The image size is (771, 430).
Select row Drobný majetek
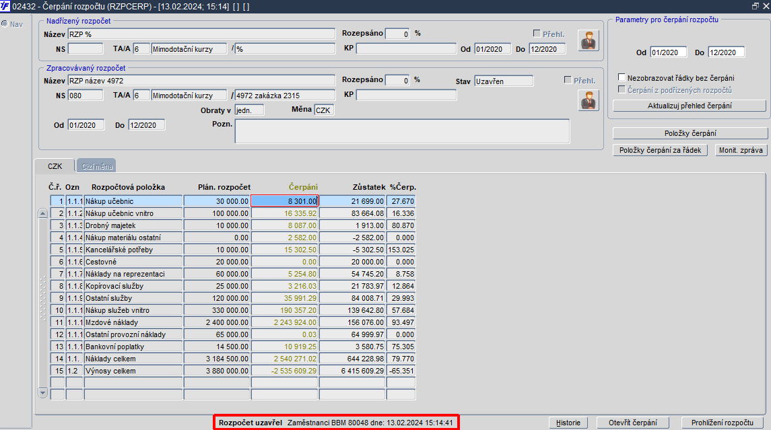[x=133, y=225]
